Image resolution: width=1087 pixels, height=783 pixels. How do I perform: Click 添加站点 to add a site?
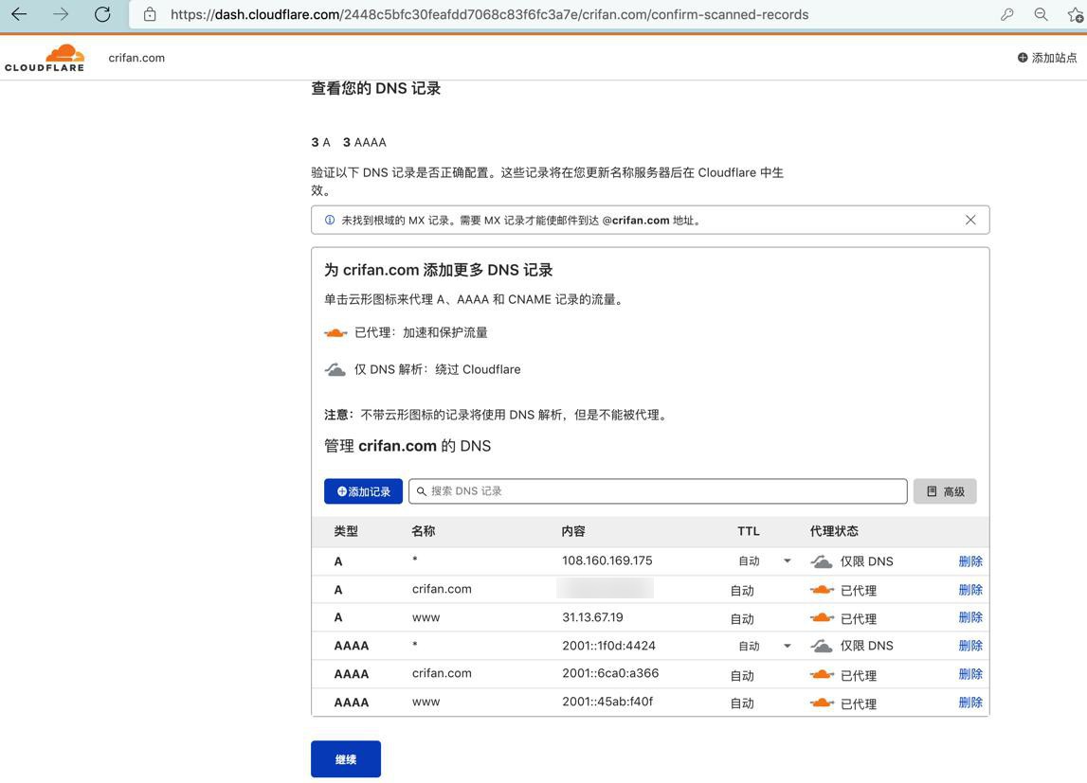(x=1047, y=58)
